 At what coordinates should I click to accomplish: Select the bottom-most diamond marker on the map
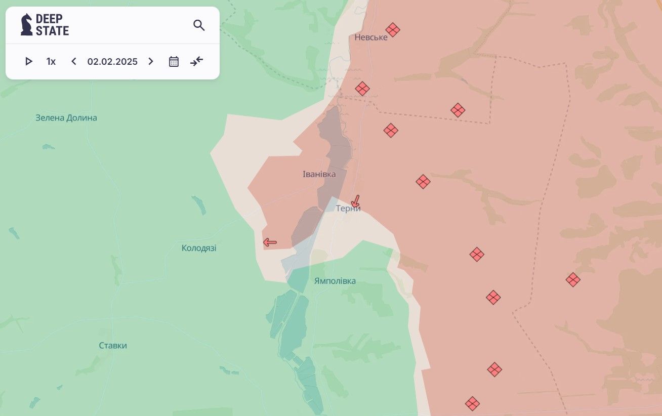coord(472,404)
